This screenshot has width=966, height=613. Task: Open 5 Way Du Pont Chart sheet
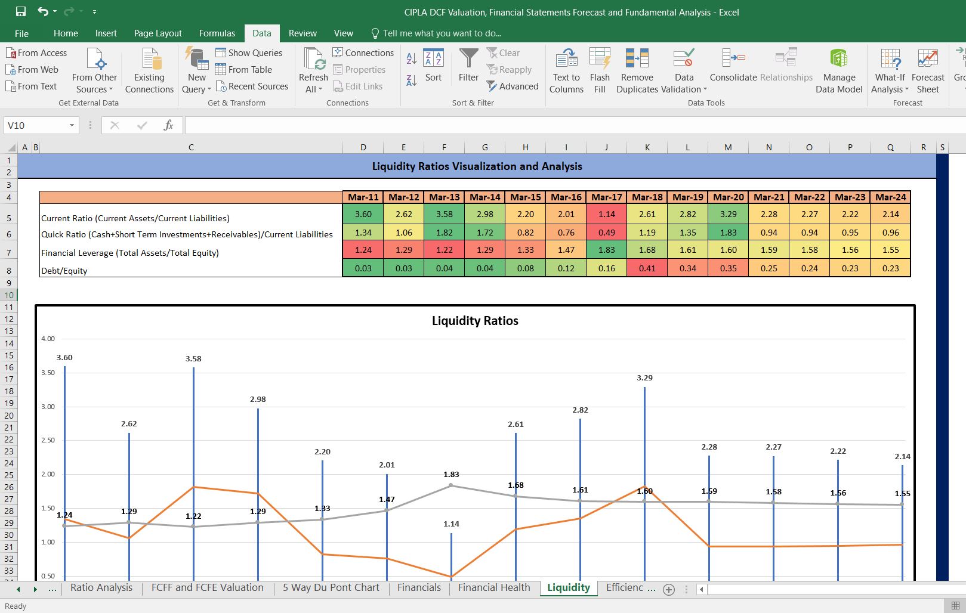pos(331,588)
